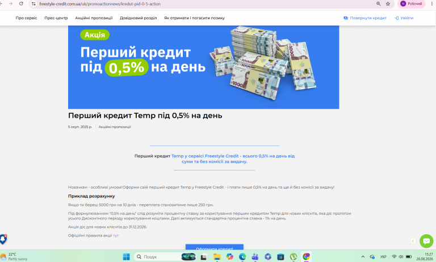Open the volume speaker tray icon
Image resolution: width=436 pixels, height=262 pixels.
[x=401, y=257]
